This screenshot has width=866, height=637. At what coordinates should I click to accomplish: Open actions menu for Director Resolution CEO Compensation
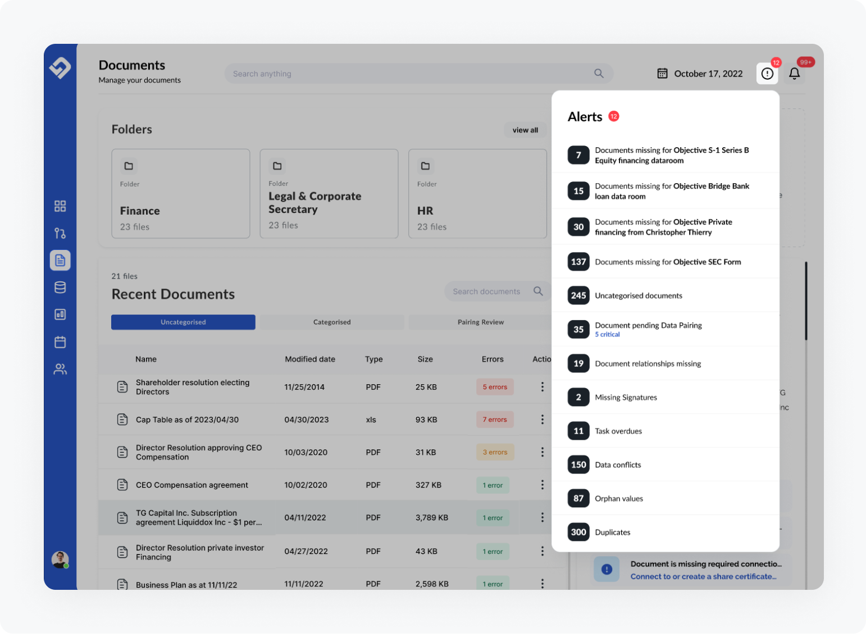[x=542, y=452]
